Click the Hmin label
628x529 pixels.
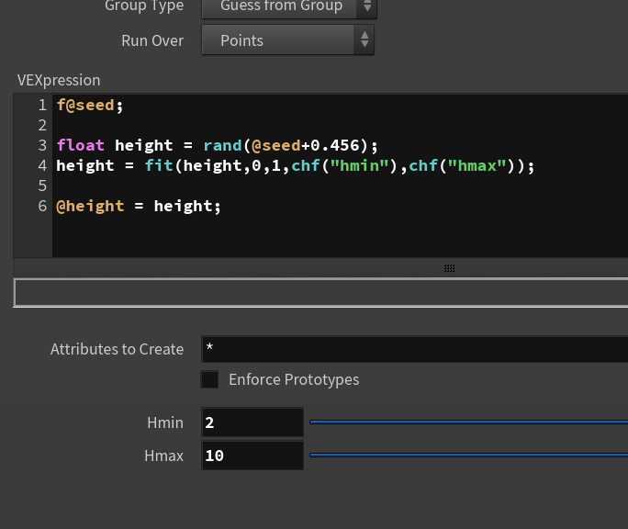165,422
